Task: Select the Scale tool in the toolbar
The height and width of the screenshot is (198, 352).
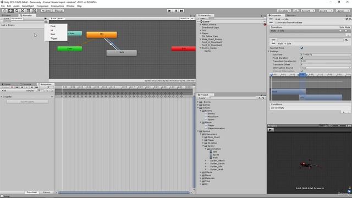Action: pos(23,11)
